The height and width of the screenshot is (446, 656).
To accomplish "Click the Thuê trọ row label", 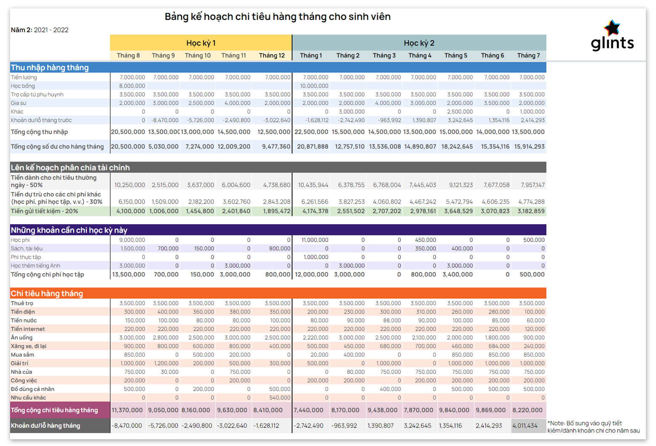I will pos(22,304).
